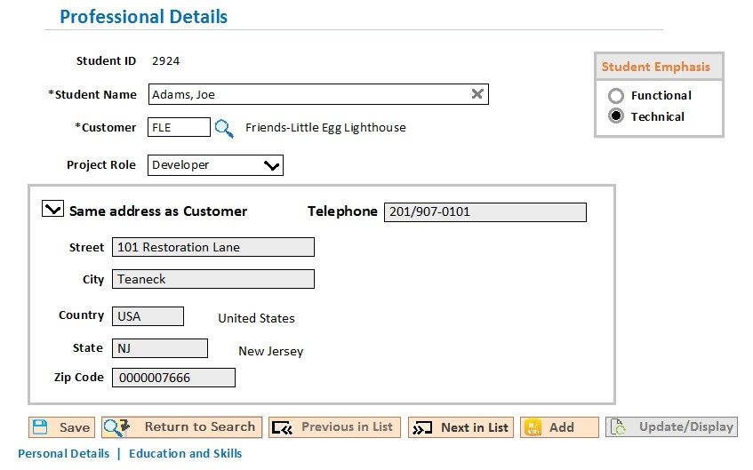The height and width of the screenshot is (470, 753).
Task: Click the Telephone field
Action: pyautogui.click(x=485, y=211)
